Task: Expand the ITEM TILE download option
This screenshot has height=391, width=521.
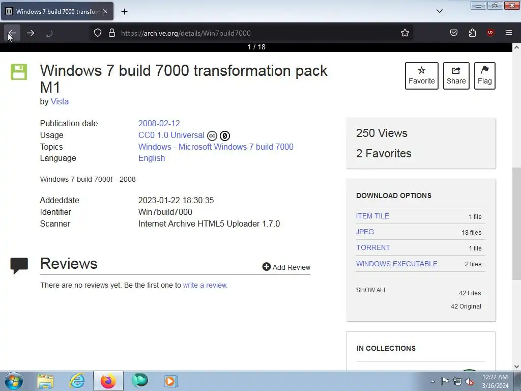Action: point(372,216)
